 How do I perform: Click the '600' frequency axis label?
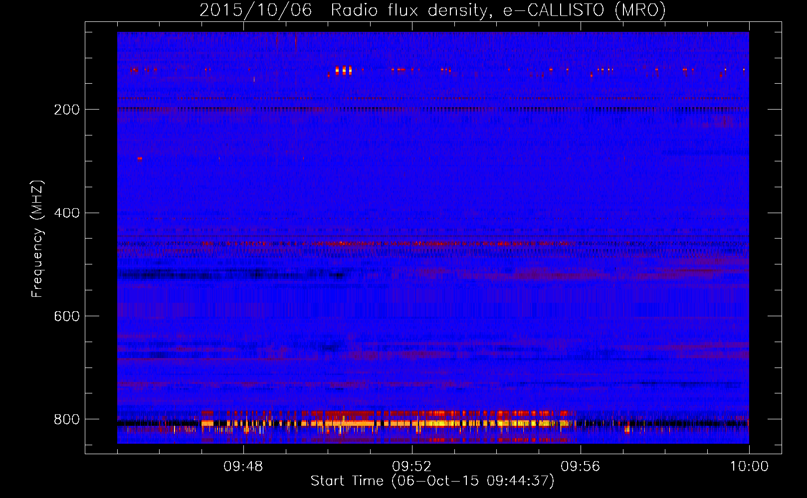[x=67, y=317]
